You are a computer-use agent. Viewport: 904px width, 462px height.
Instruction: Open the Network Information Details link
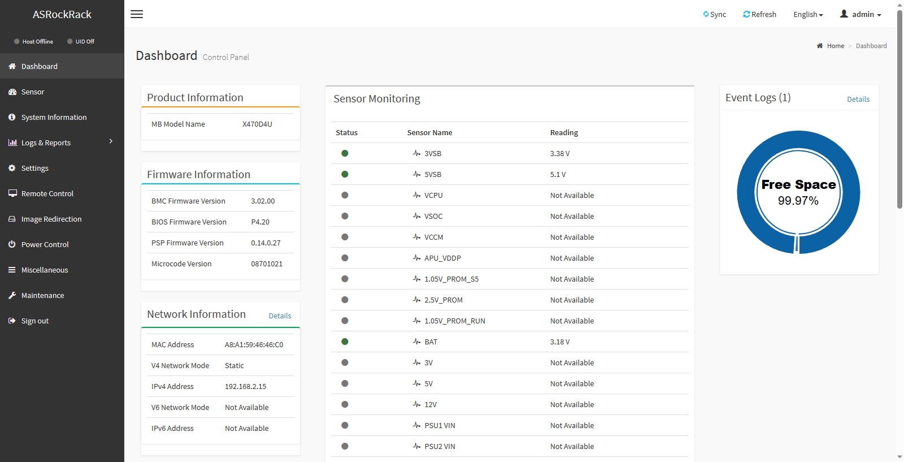click(280, 316)
